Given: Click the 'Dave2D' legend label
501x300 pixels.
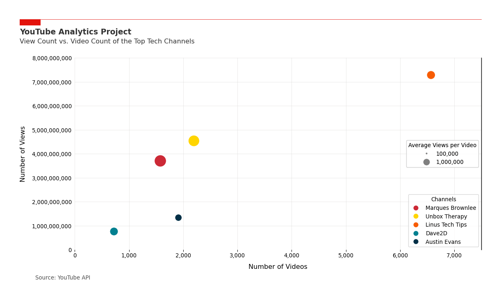Looking at the screenshot, I should tap(437, 234).
